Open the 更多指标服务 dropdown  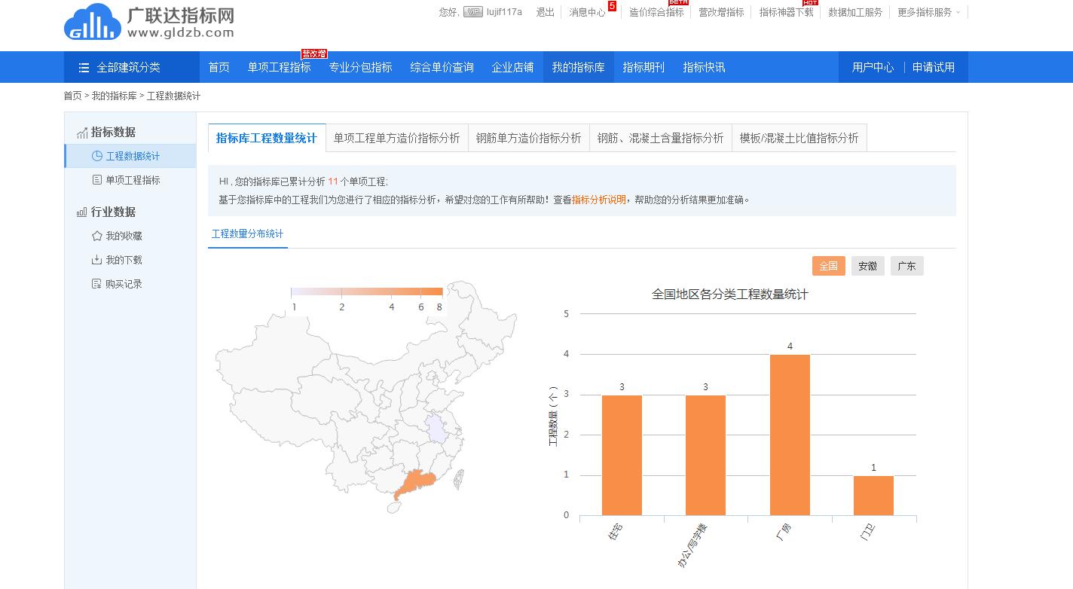tap(928, 12)
